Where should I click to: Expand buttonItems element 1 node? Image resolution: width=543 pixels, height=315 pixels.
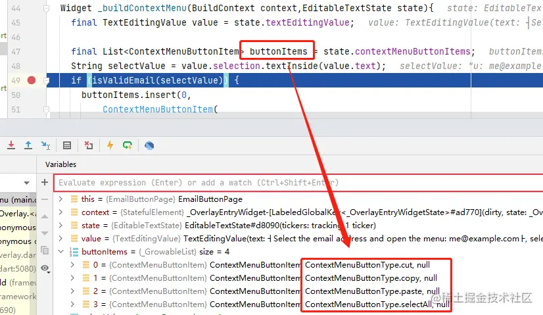coord(72,278)
